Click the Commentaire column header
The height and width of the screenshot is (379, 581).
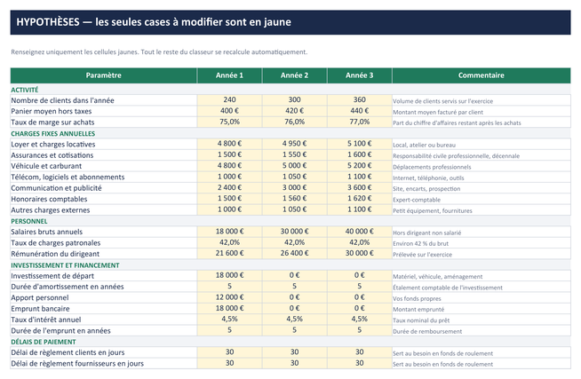click(481, 75)
